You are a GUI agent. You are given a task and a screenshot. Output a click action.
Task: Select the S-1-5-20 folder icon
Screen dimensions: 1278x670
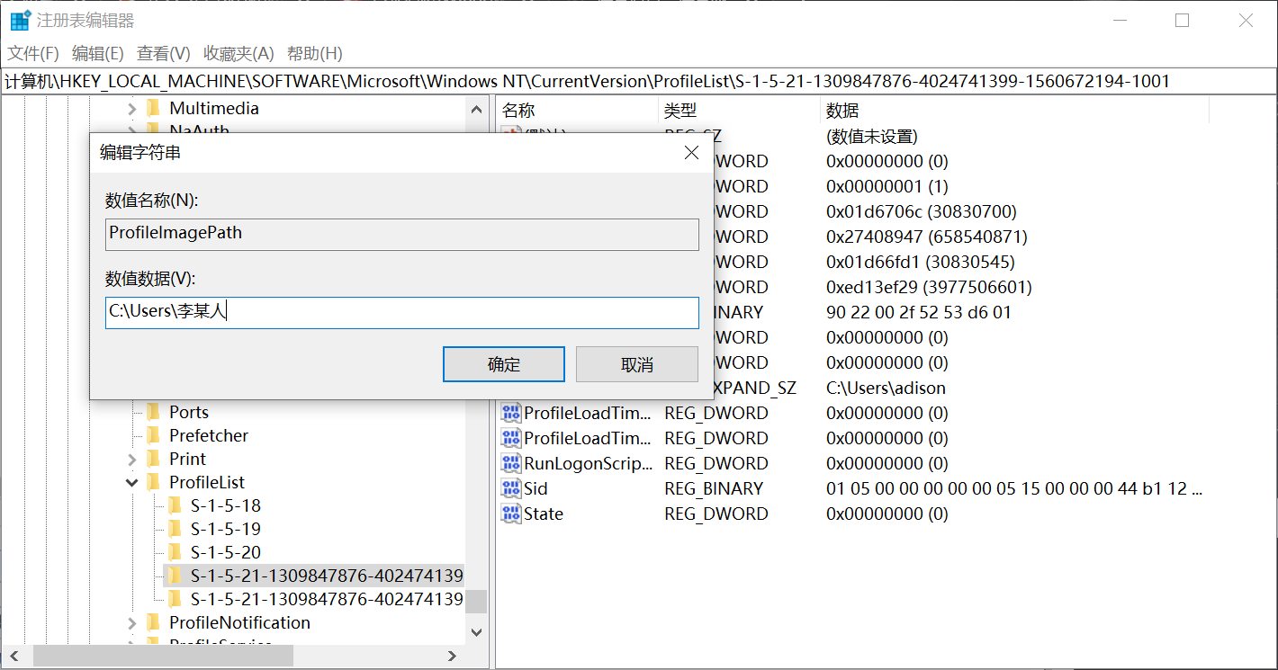[175, 552]
